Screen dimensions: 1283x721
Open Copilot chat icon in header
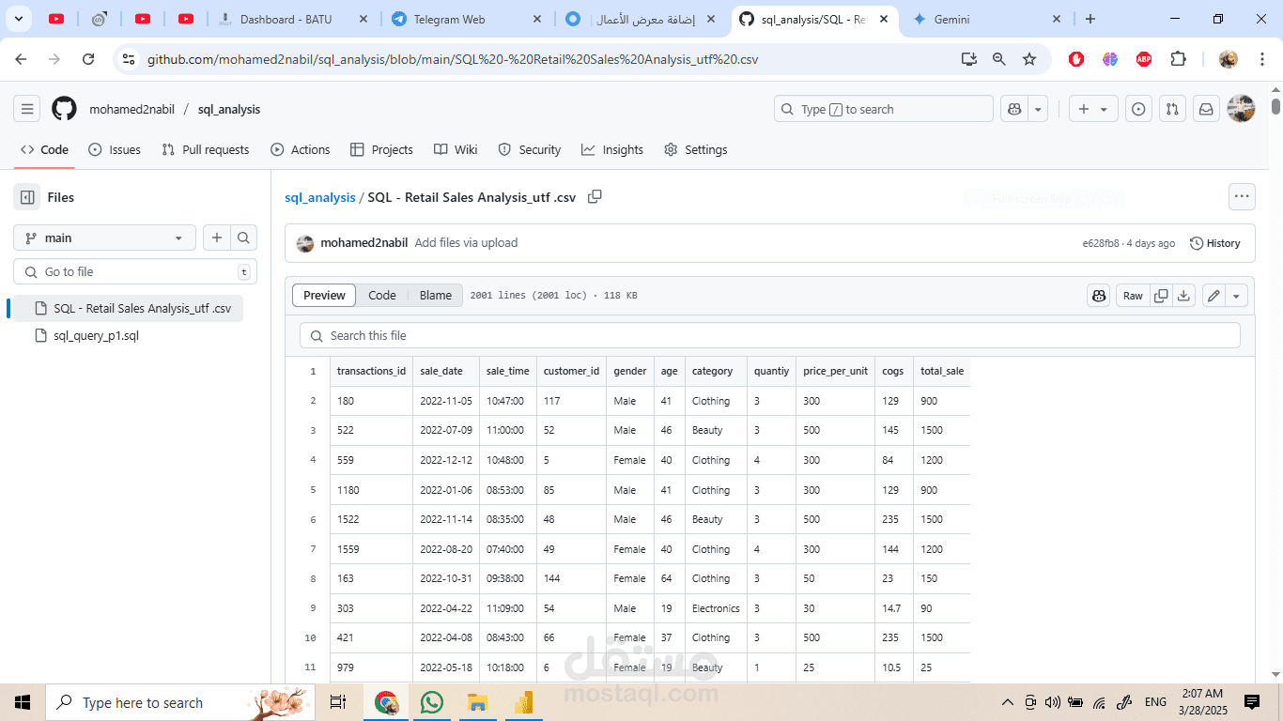(1014, 109)
